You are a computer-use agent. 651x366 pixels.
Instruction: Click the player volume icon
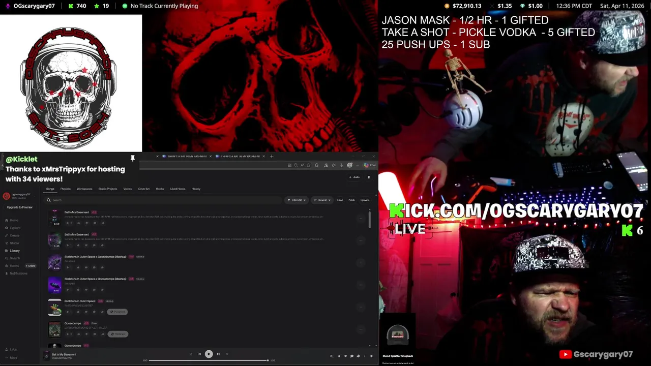click(x=371, y=356)
